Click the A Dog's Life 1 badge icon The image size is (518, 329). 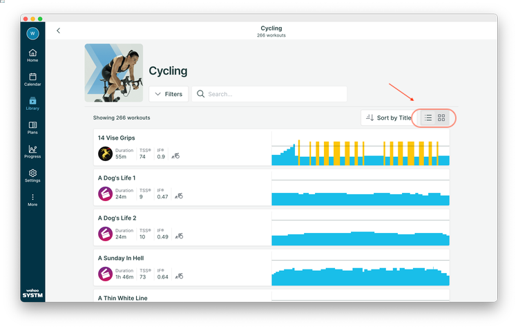pyautogui.click(x=106, y=194)
